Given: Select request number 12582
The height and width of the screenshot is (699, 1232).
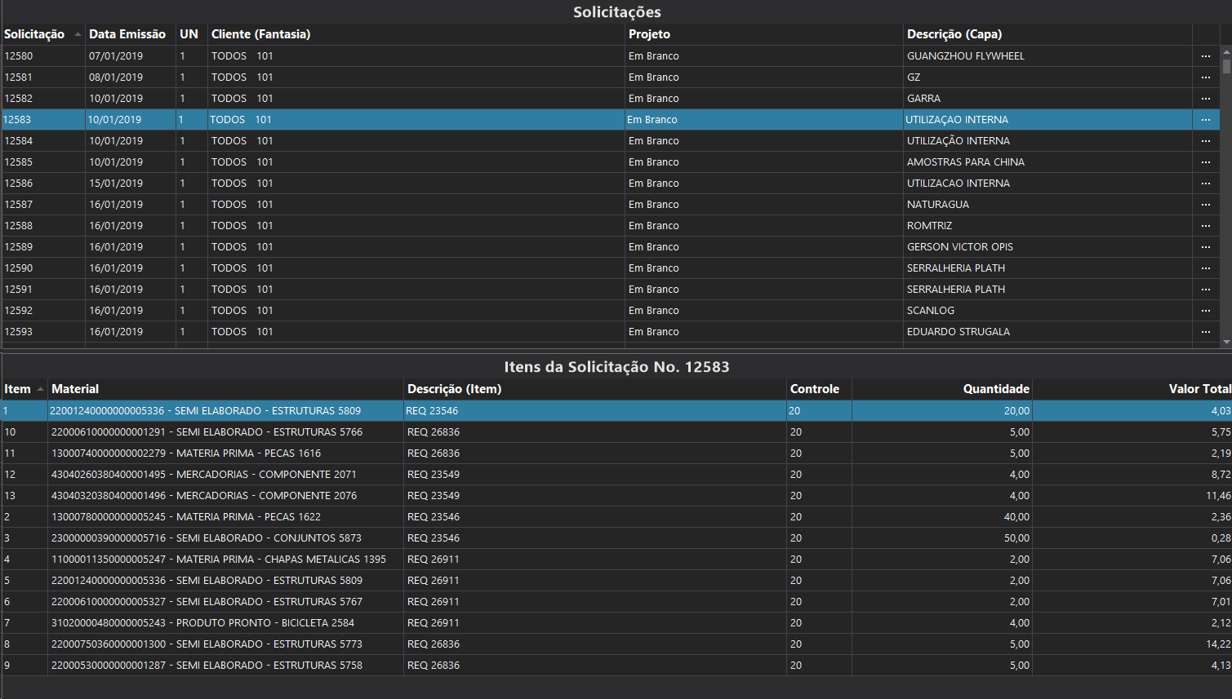Looking at the screenshot, I should (19, 99).
